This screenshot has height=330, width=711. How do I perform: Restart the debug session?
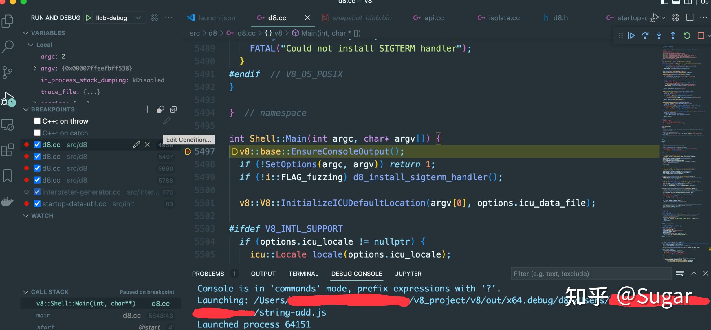[x=687, y=35]
